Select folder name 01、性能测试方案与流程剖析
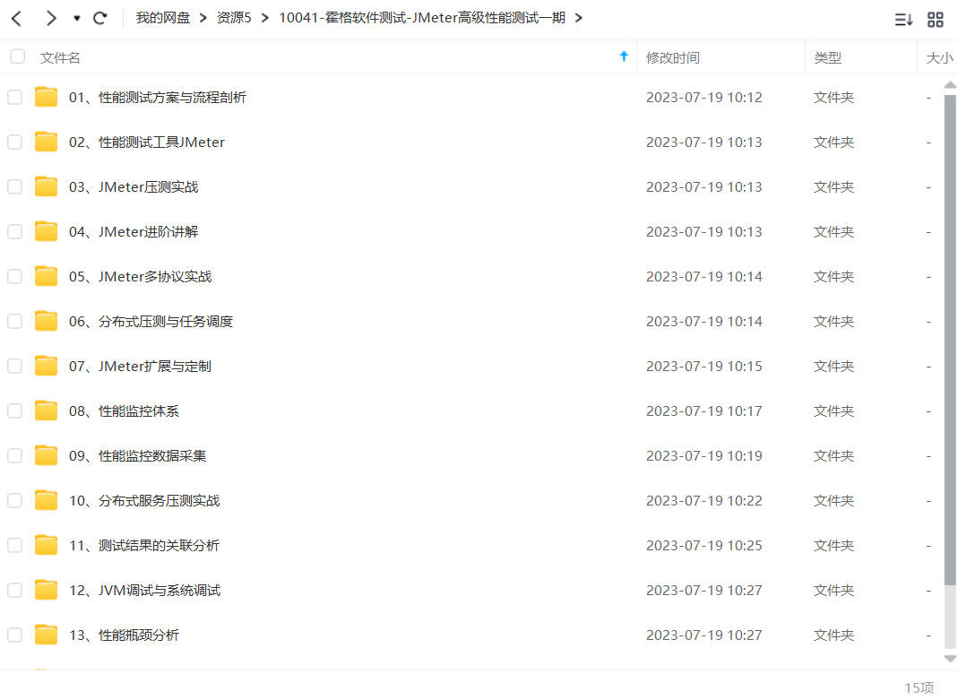The height and width of the screenshot is (700, 958). (x=158, y=97)
